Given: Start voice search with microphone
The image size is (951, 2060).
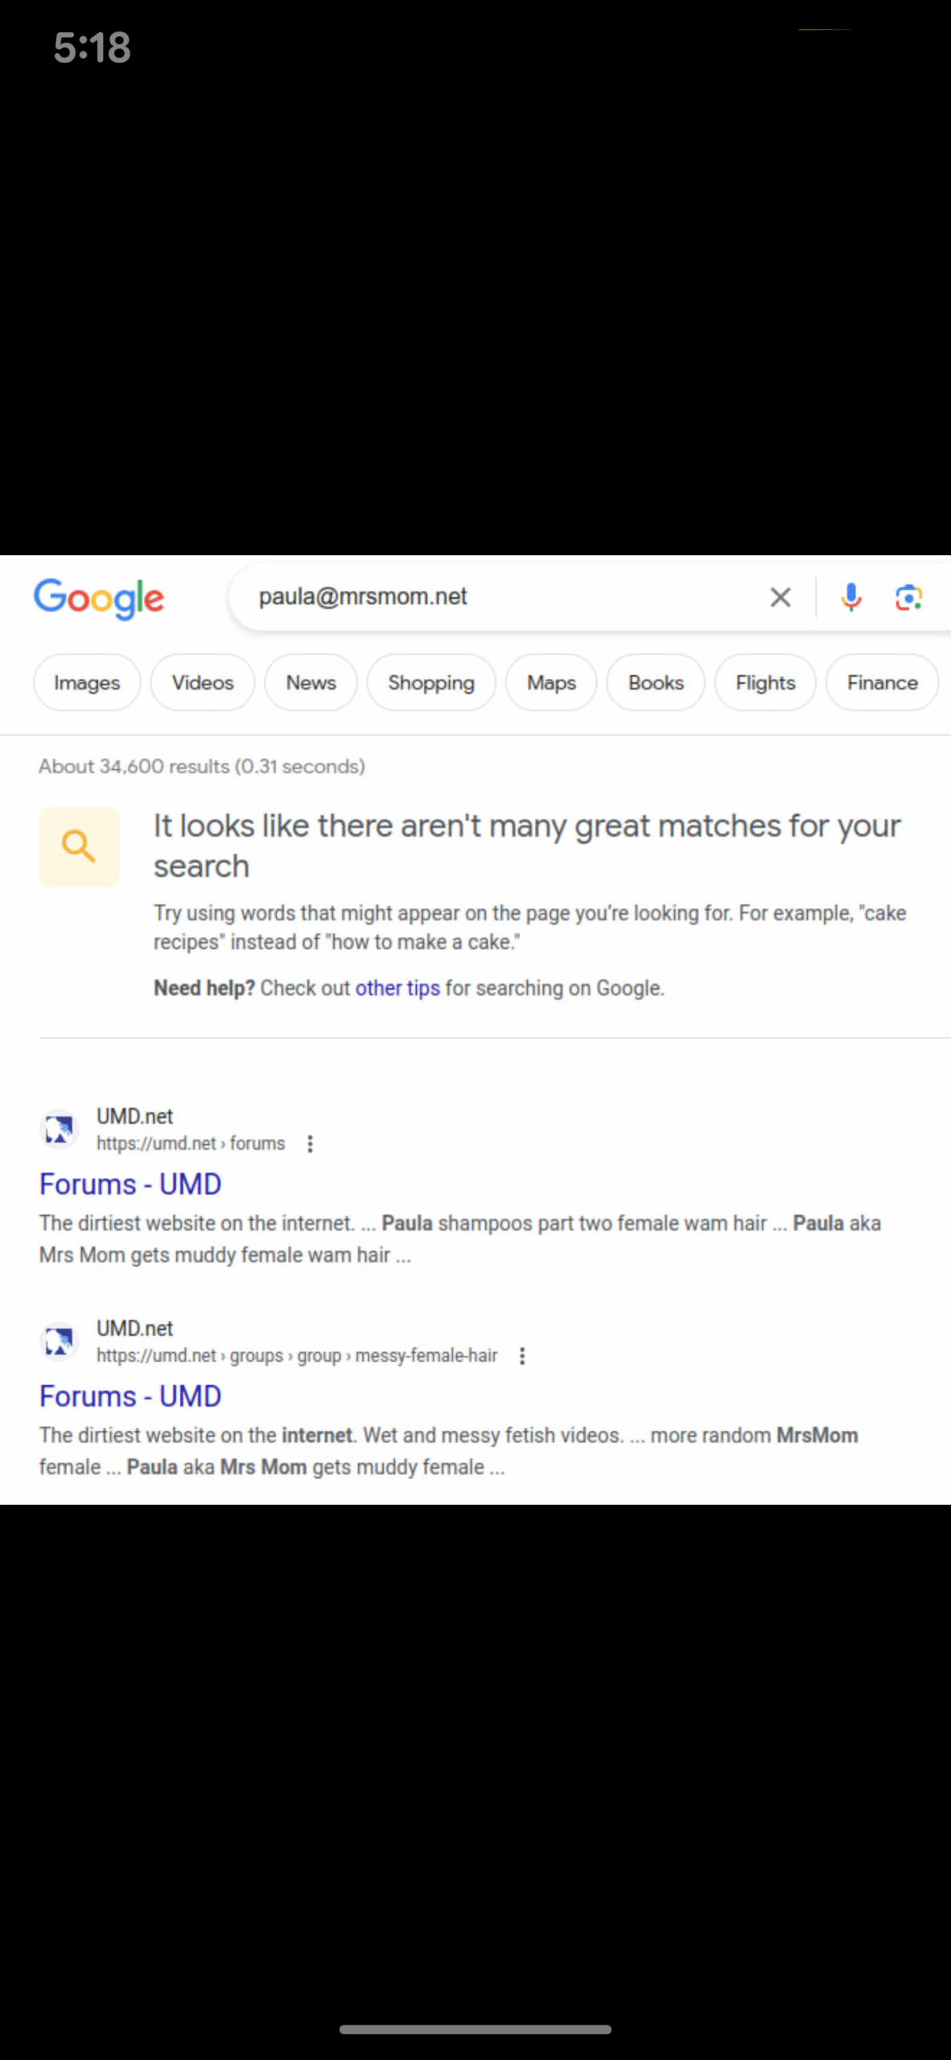Looking at the screenshot, I should pyautogui.click(x=850, y=598).
